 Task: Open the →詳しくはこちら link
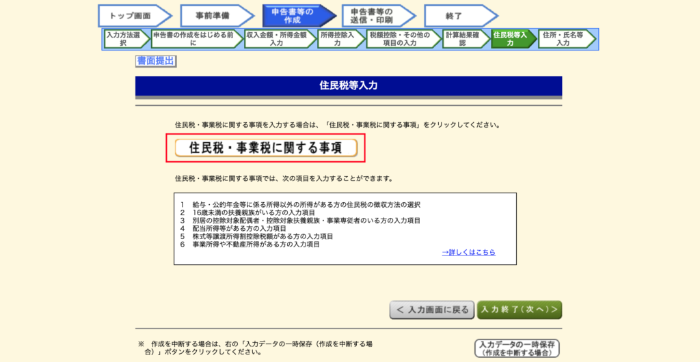pos(468,253)
